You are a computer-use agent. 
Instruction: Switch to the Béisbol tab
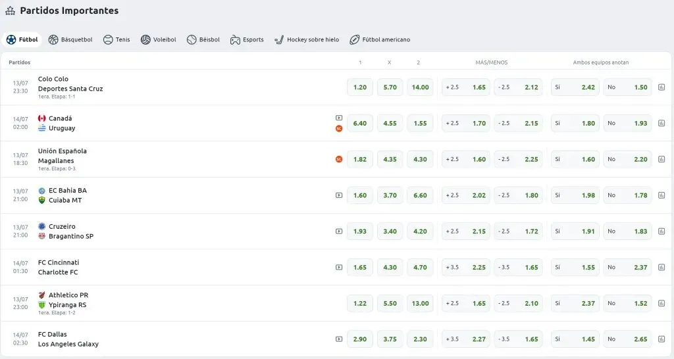(203, 39)
